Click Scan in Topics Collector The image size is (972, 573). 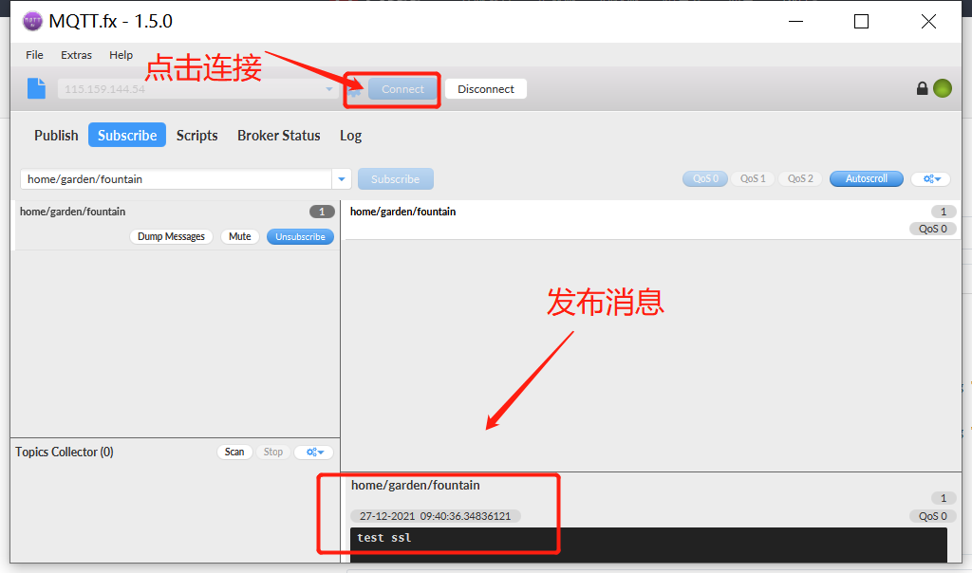click(x=234, y=453)
